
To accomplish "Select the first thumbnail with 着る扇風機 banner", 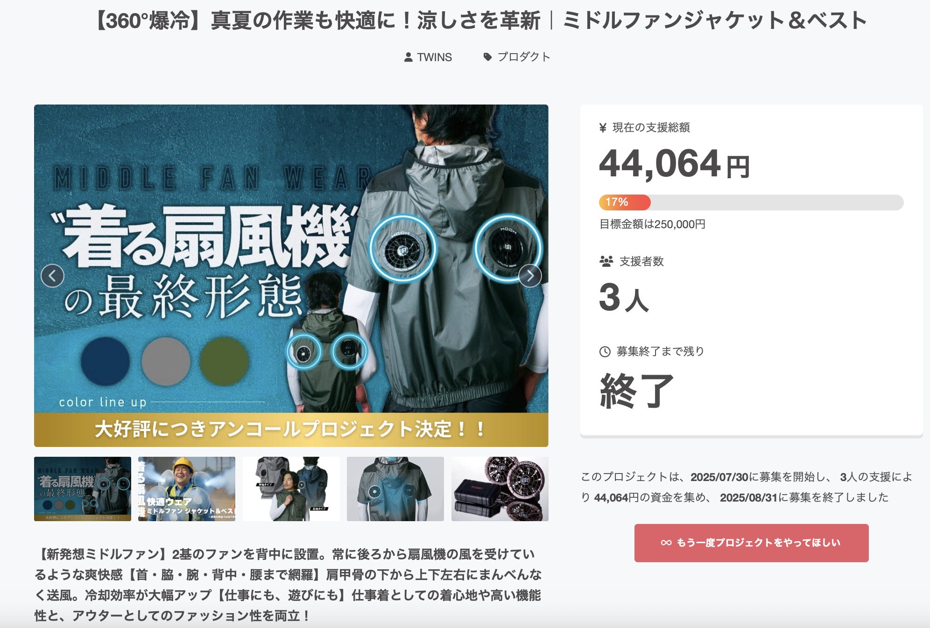I will (x=83, y=489).
